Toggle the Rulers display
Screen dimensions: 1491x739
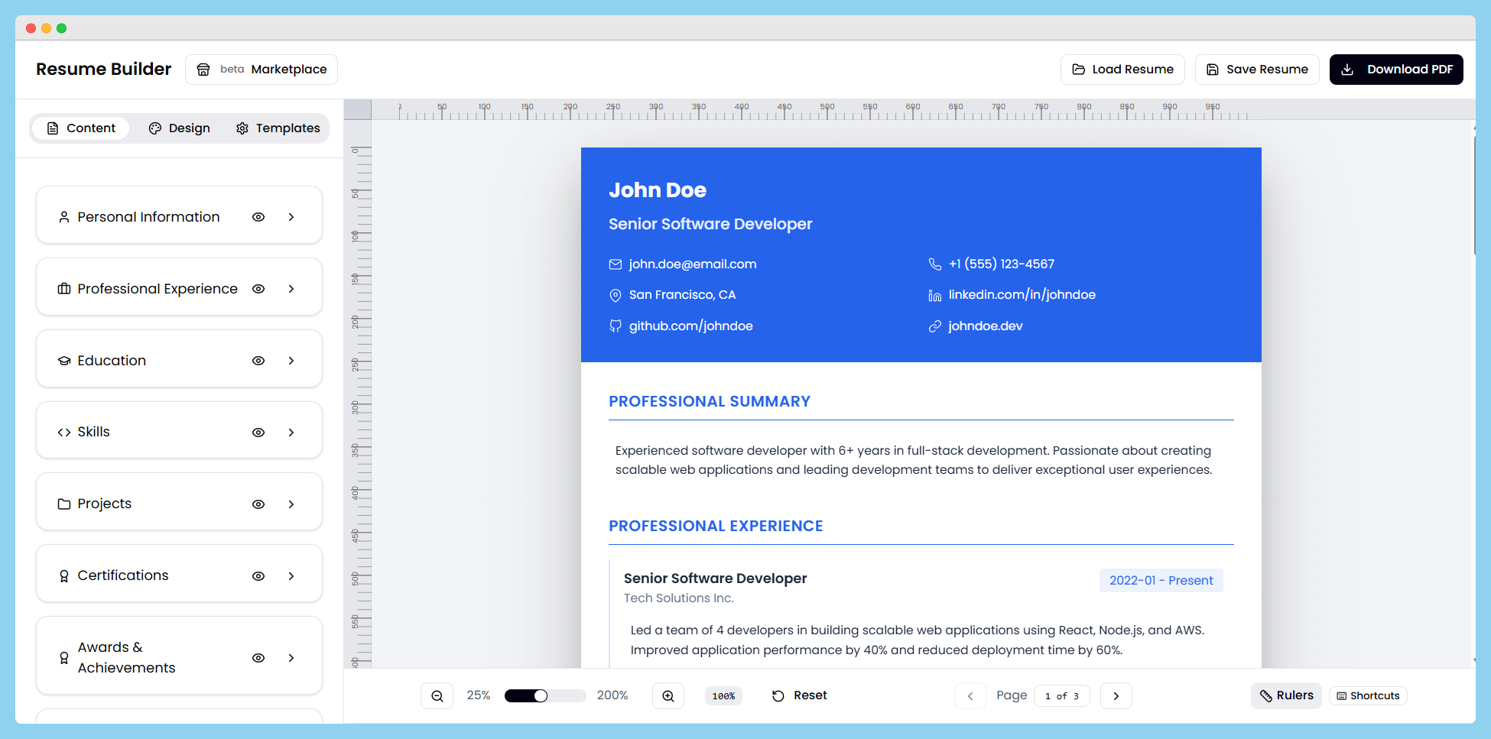pyautogui.click(x=1285, y=695)
